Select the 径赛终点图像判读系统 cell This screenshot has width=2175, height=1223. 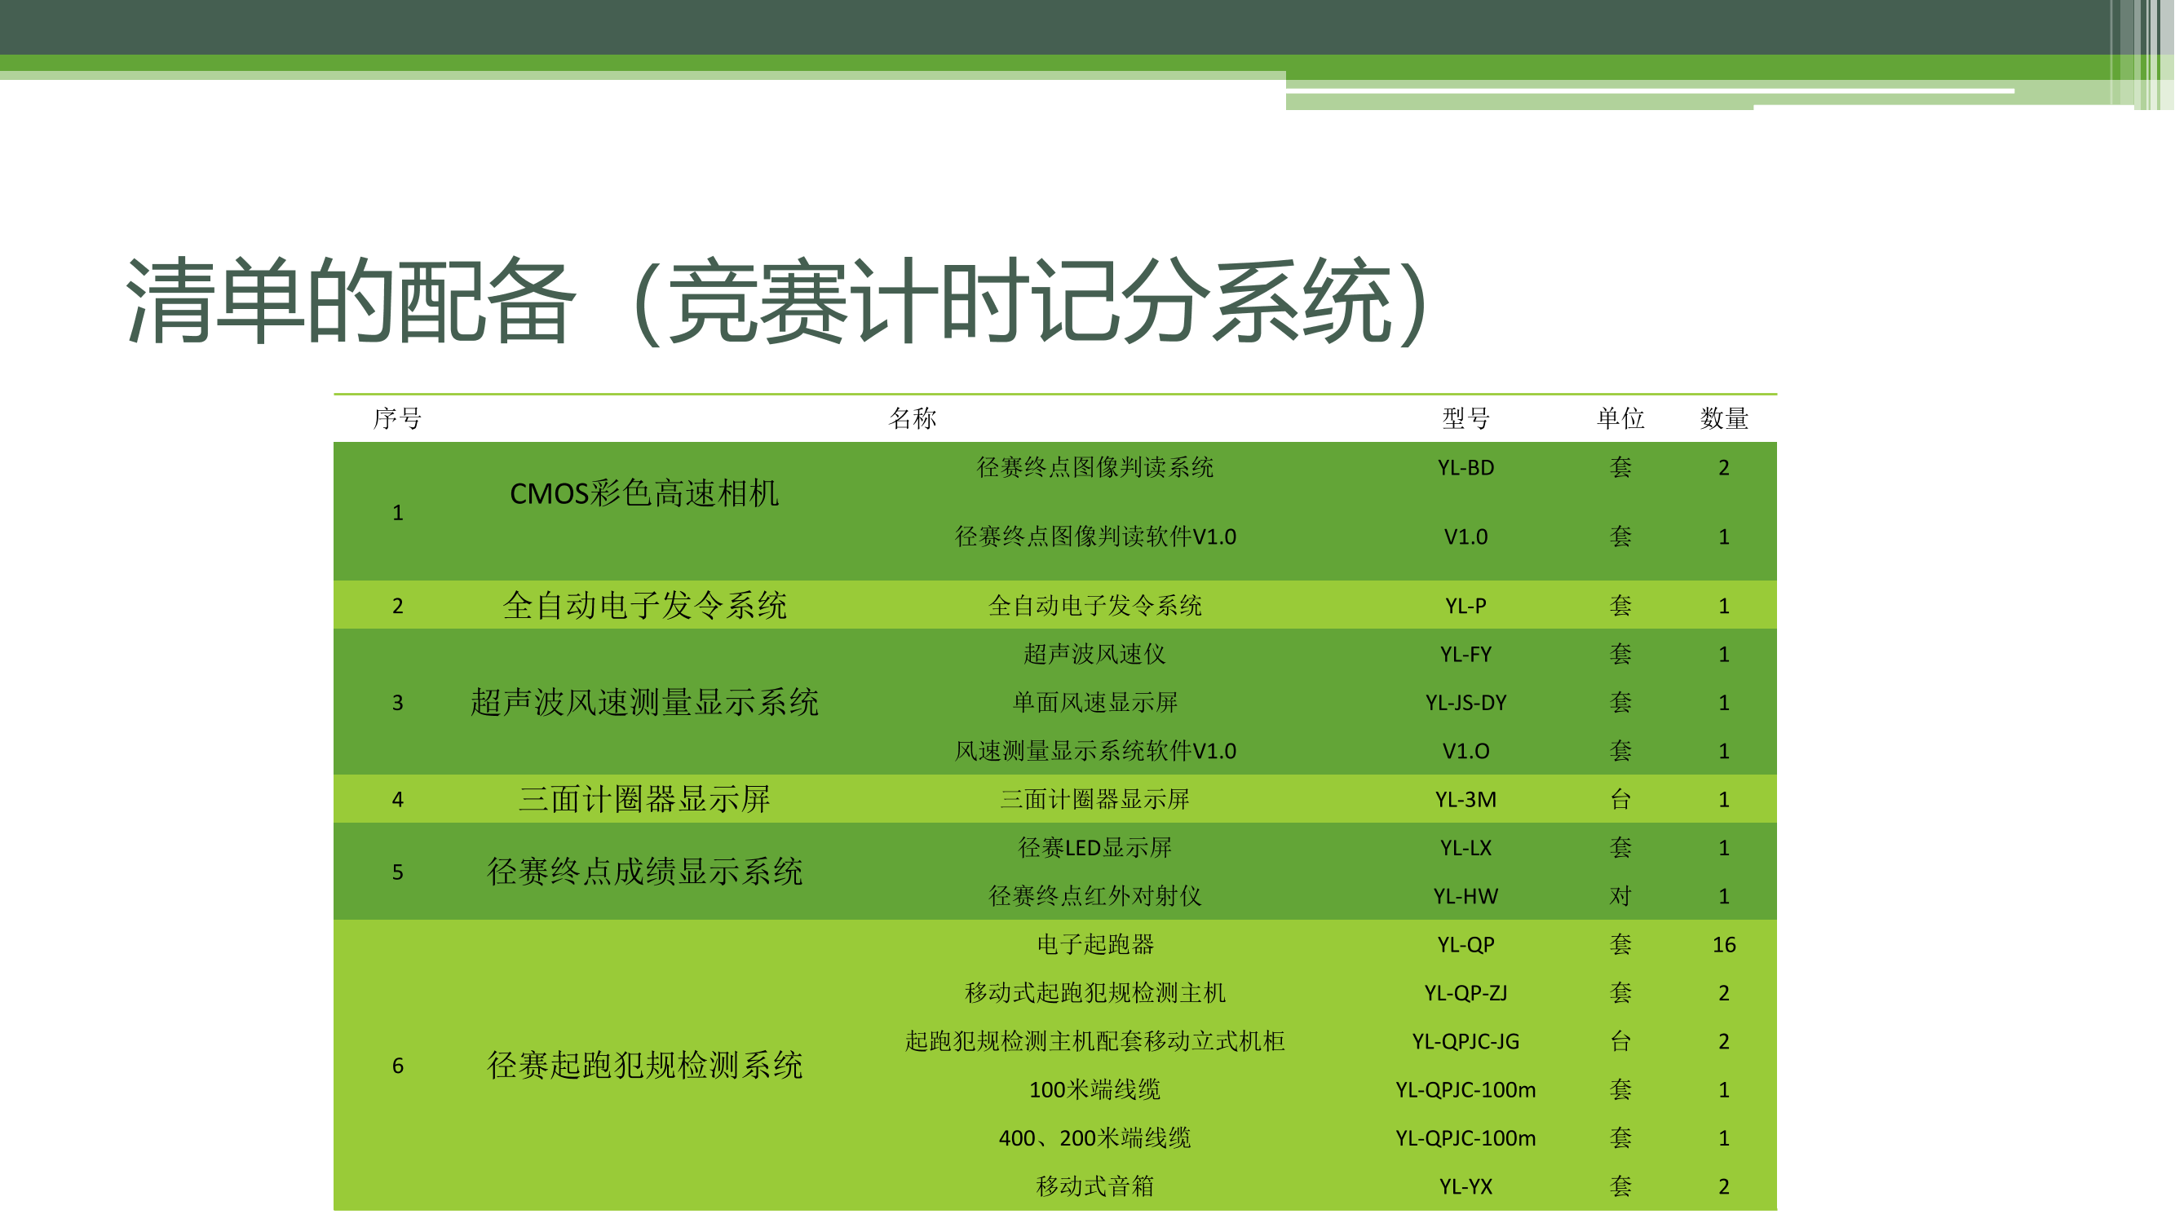1095,466
